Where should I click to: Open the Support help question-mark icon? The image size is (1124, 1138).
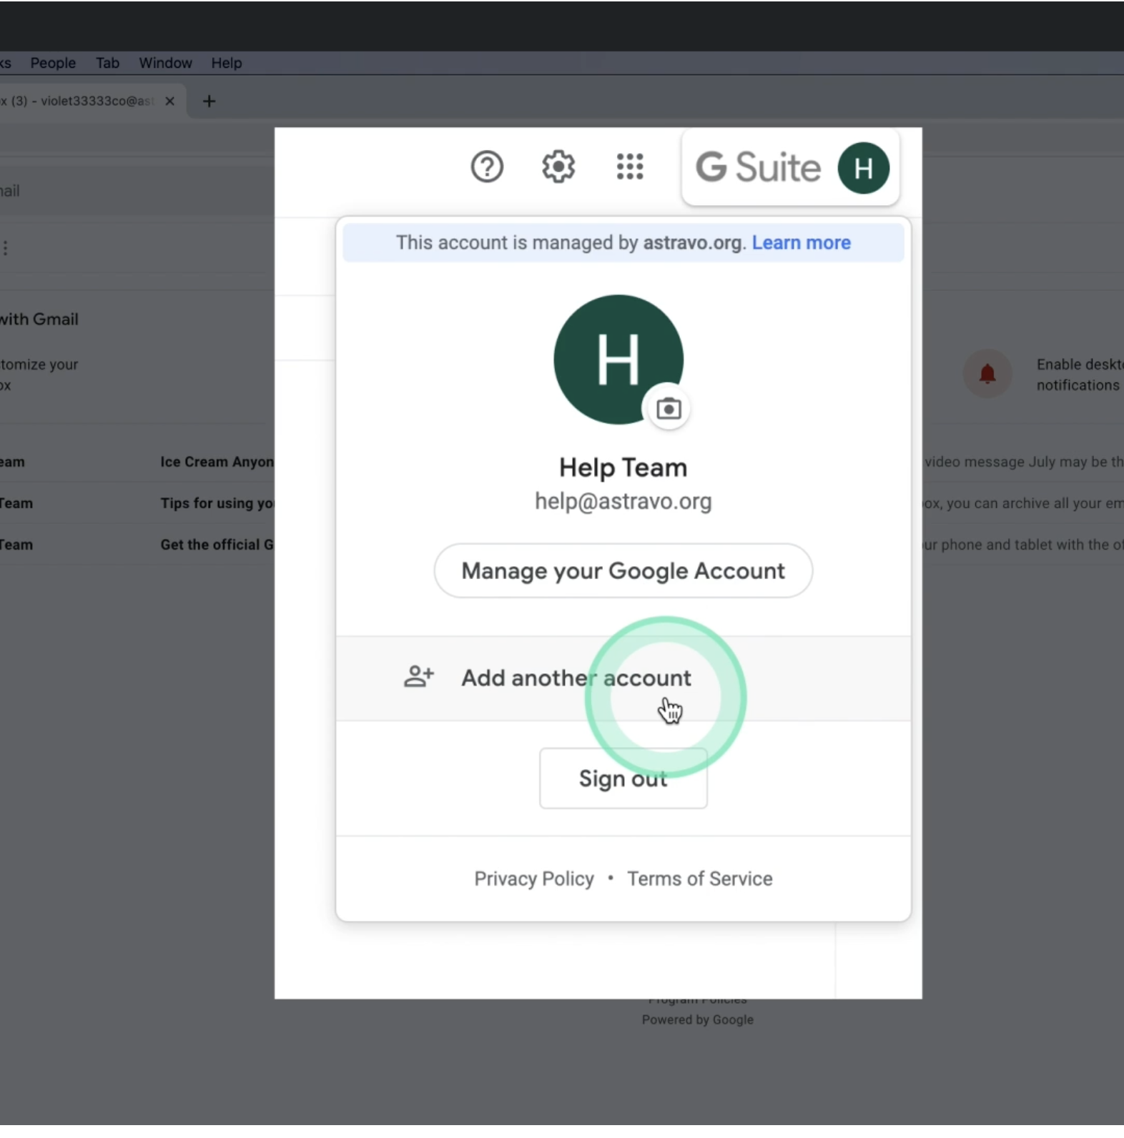tap(487, 167)
